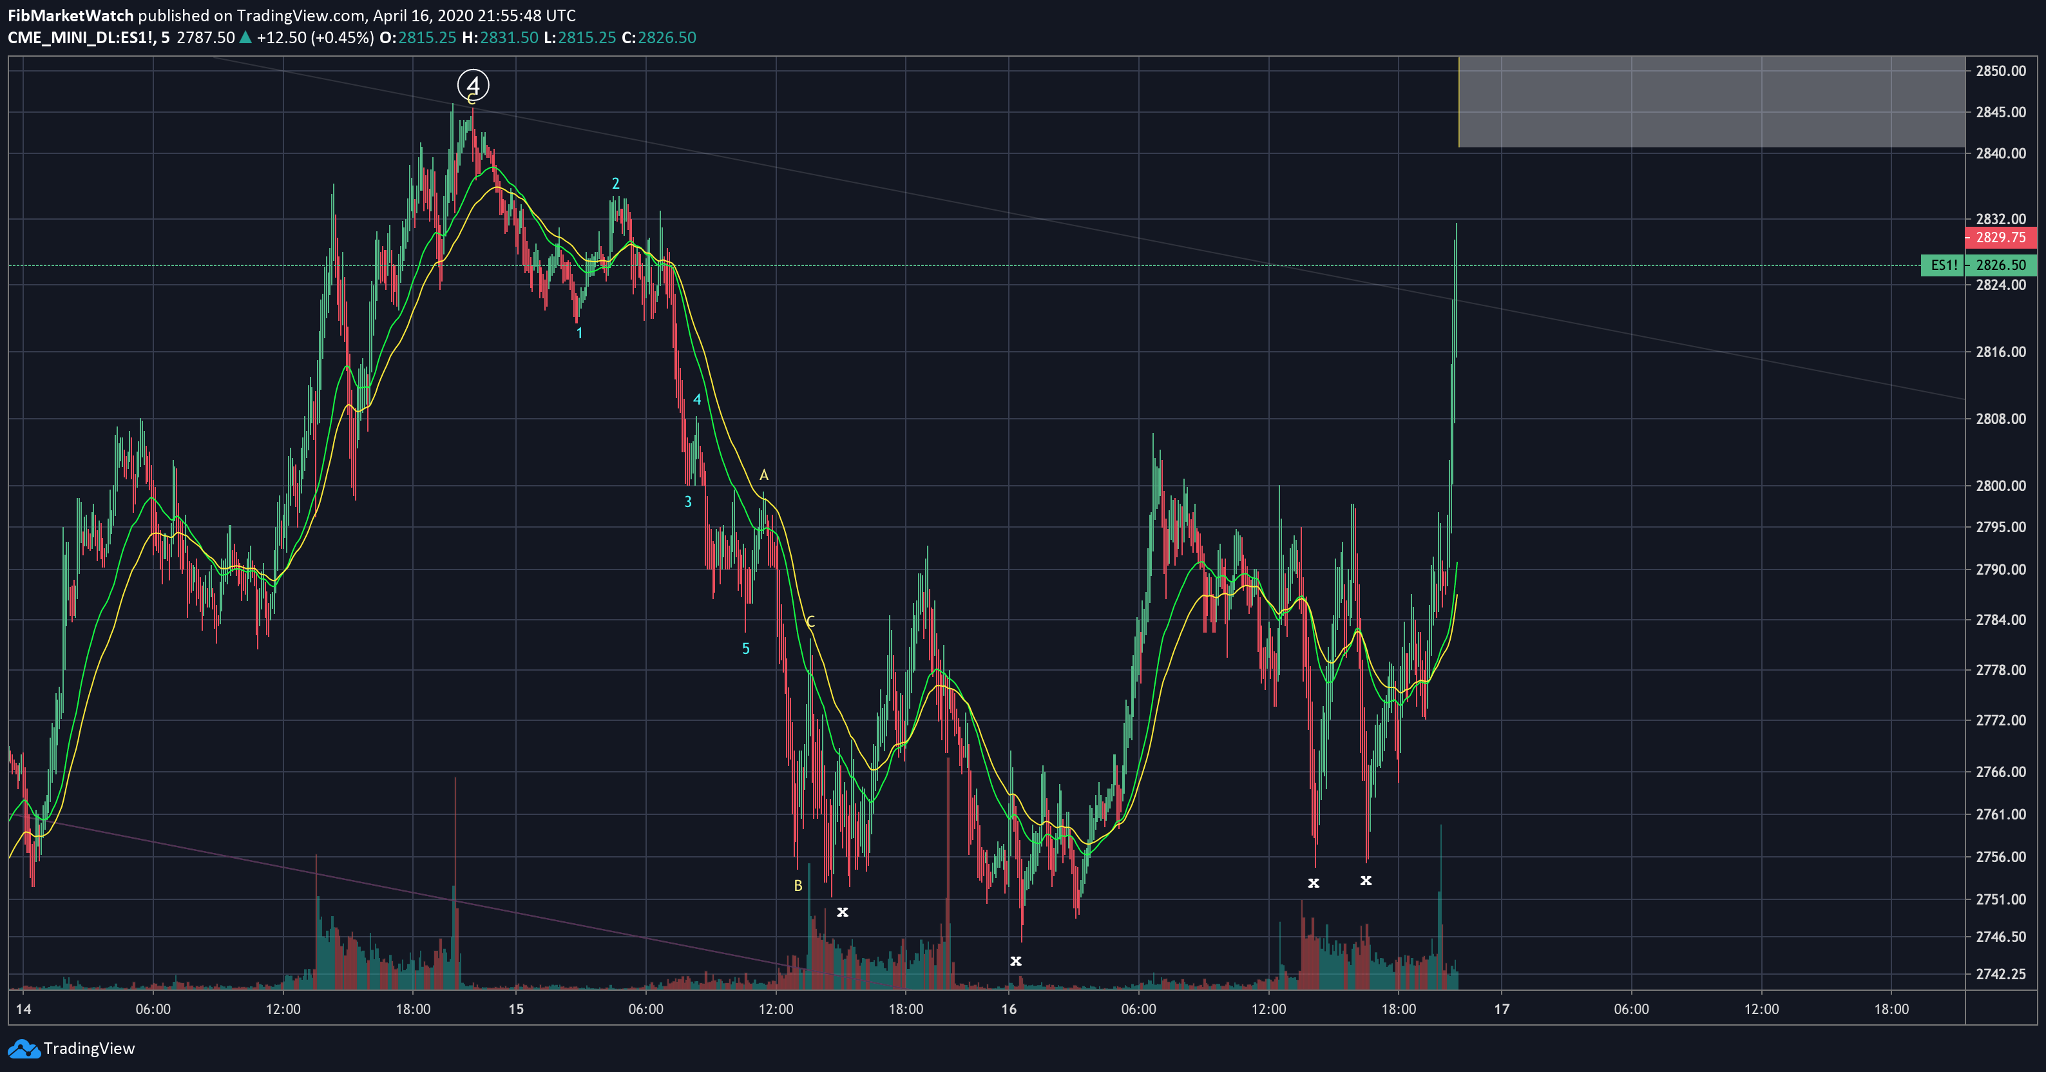Viewport: 2046px width, 1072px height.
Task: Click the x marker beside label B
Action: (843, 912)
